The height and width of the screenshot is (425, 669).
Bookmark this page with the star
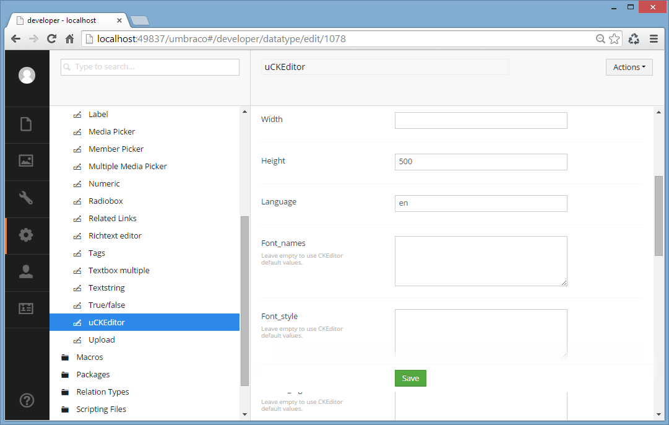tap(615, 39)
